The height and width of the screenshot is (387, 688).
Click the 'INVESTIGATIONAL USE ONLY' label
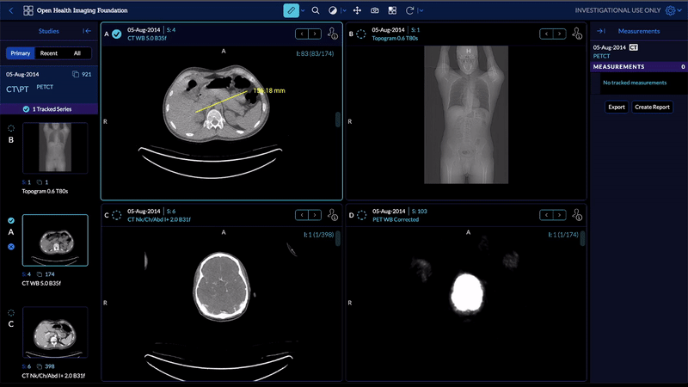pyautogui.click(x=617, y=10)
